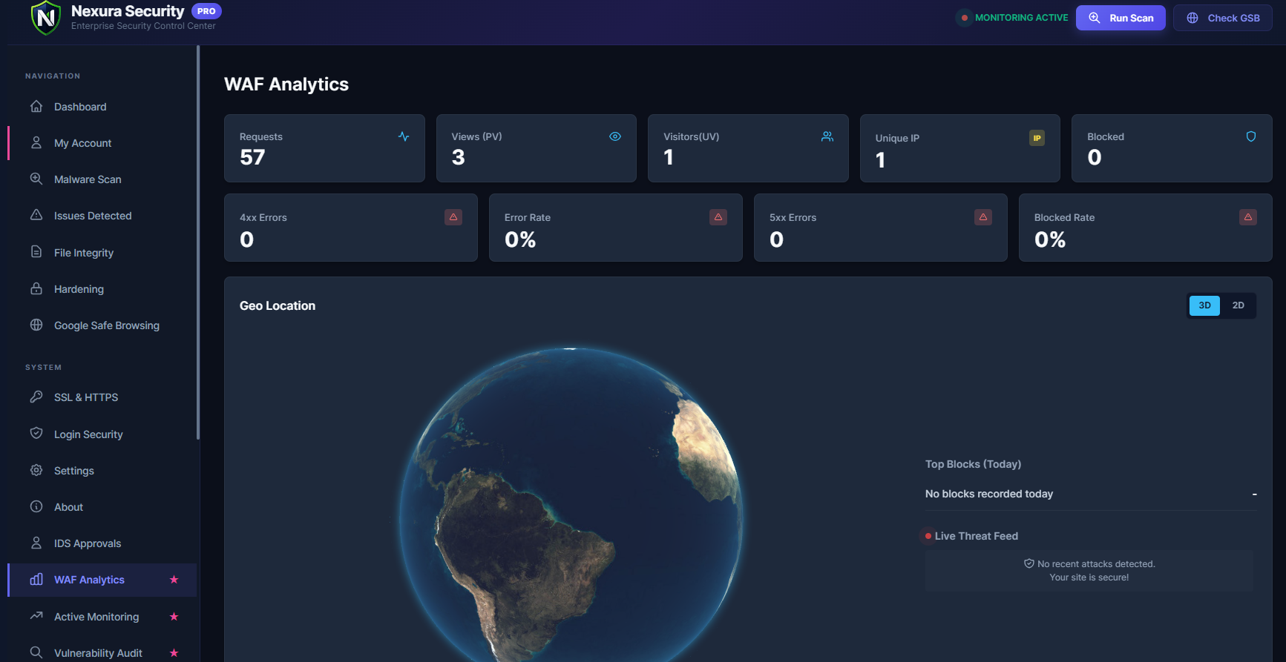This screenshot has height=662, width=1286.
Task: Click the Issues Detected warning icon
Action: tap(36, 215)
